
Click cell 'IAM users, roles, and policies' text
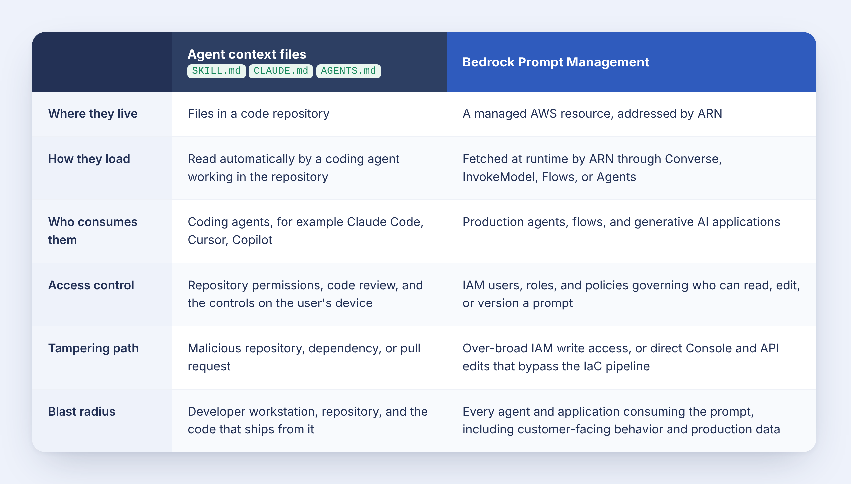click(631, 294)
